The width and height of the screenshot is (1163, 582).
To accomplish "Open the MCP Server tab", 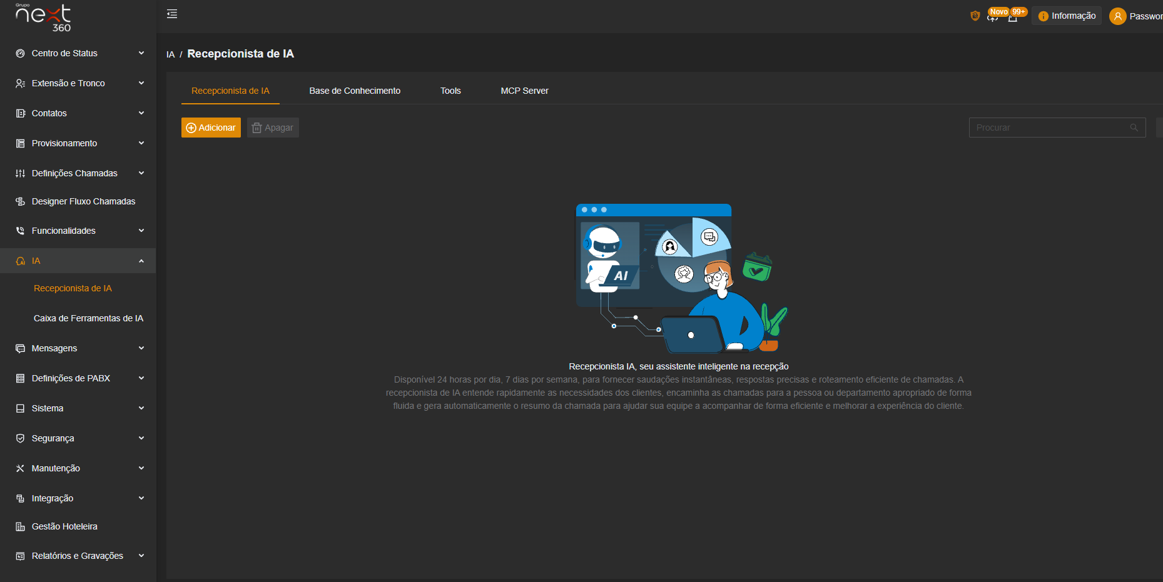I will [x=524, y=91].
